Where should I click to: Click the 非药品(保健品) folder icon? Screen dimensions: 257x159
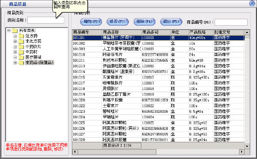coord(21,63)
